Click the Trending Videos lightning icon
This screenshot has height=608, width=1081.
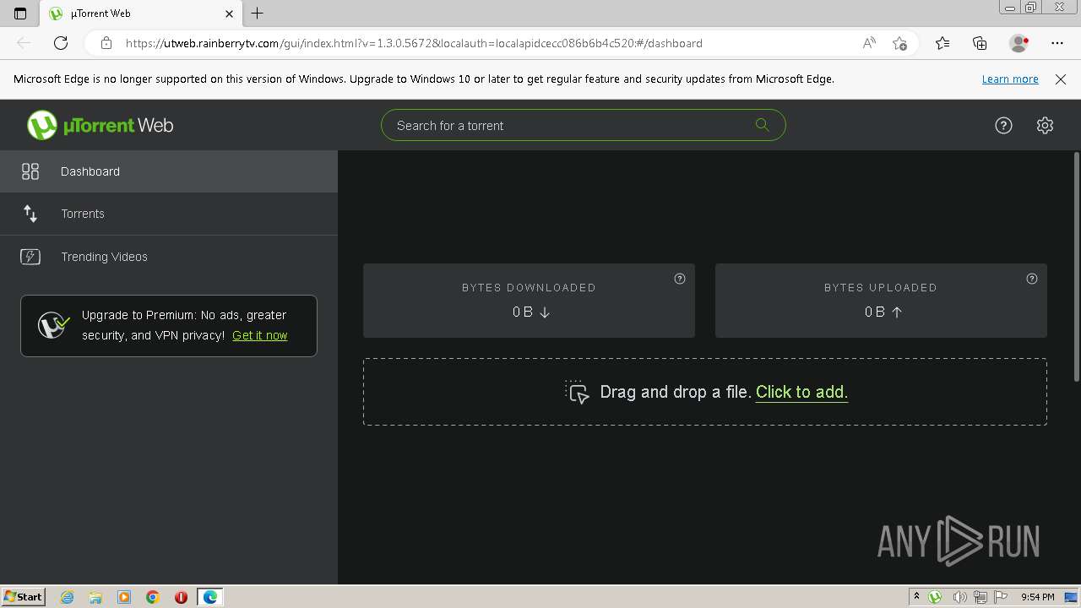click(30, 257)
